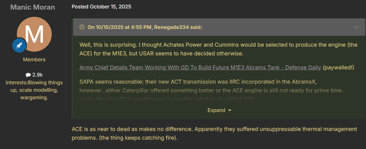This screenshot has width=366, height=149.
Task: Open Manic Moran's profile via username
Action: (33, 7)
